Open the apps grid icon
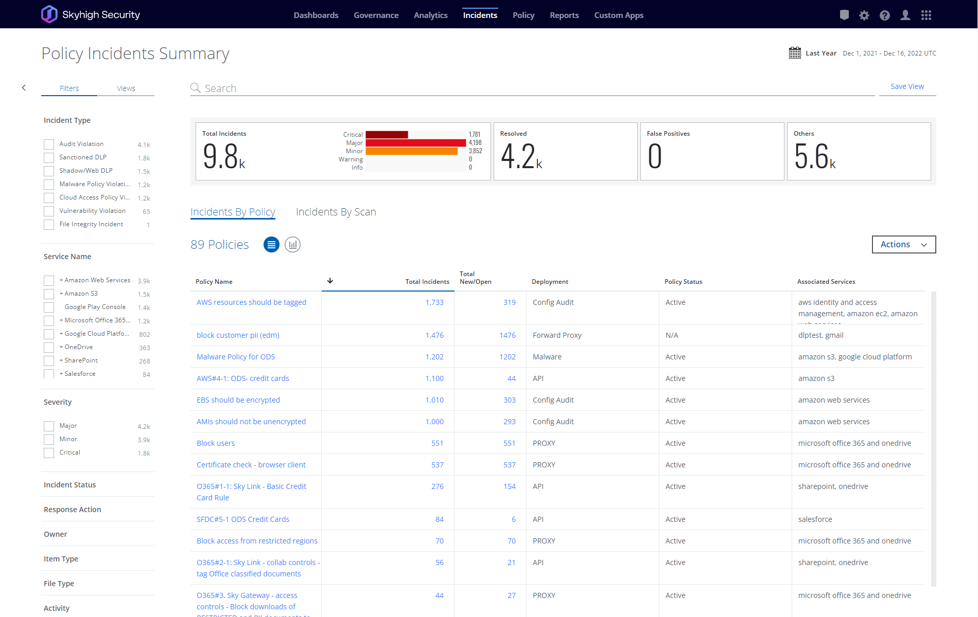 point(926,15)
